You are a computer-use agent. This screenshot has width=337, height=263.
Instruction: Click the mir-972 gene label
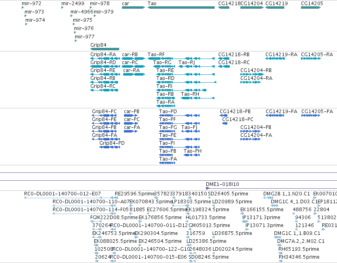(31, 4)
